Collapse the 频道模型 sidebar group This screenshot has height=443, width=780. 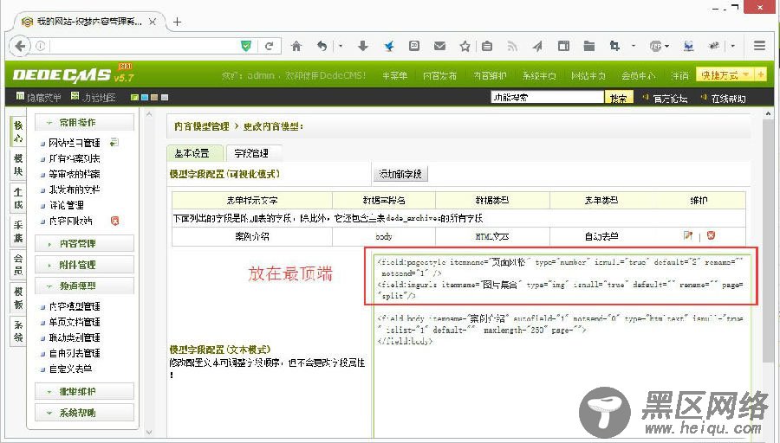coord(85,286)
